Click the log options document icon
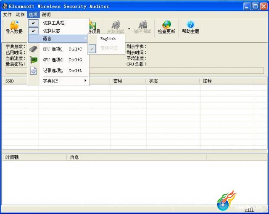Viewport: 269px width, 214px height. [x=34, y=71]
